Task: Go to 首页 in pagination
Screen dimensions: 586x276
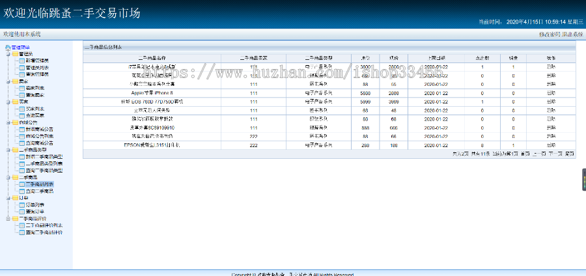Action: click(x=525, y=154)
